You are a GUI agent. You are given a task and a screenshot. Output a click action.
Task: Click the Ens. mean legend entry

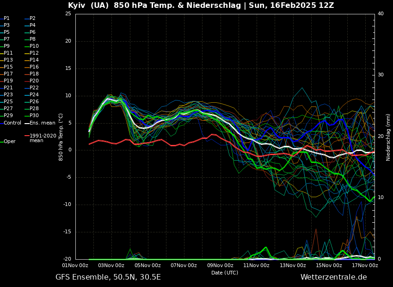tap(42, 123)
